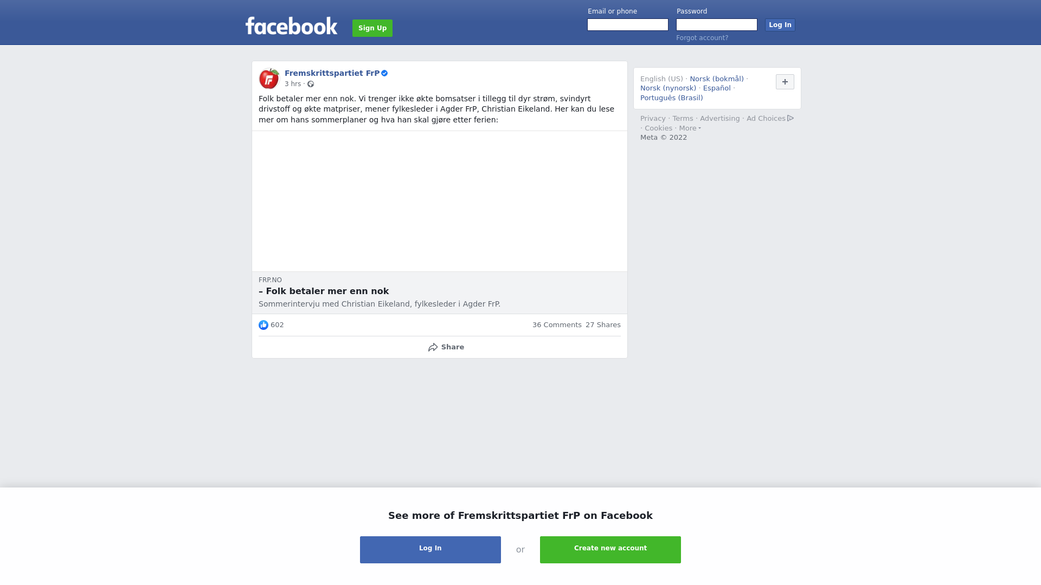This screenshot has height=585, width=1041.
Task: Click the header Log In button
Action: pyautogui.click(x=780, y=25)
